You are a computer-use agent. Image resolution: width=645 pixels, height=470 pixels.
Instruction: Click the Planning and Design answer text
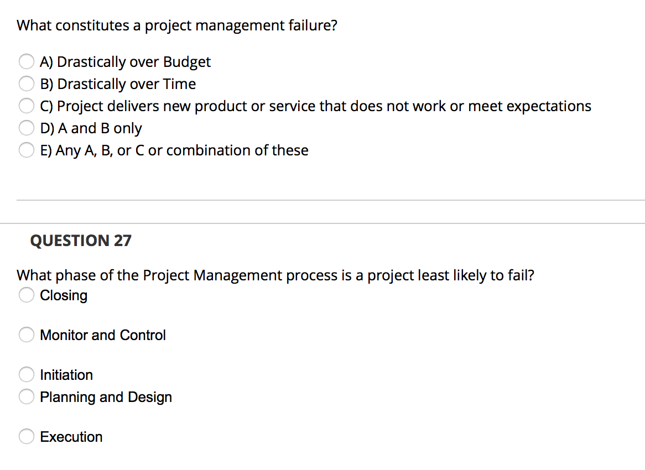[106, 396]
